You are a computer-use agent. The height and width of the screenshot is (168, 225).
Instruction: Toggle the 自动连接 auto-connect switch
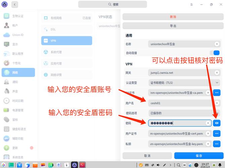pos(215,53)
